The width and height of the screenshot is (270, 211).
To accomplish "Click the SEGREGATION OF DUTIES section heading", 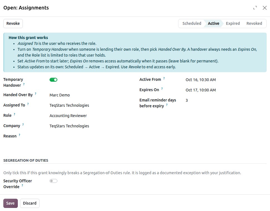I will [26, 160].
